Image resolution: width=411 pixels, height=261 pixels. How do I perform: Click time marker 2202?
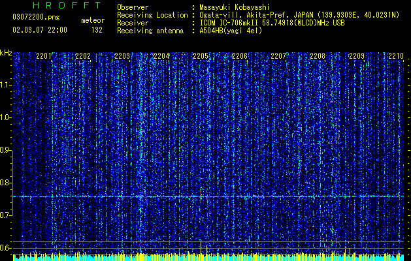point(83,55)
